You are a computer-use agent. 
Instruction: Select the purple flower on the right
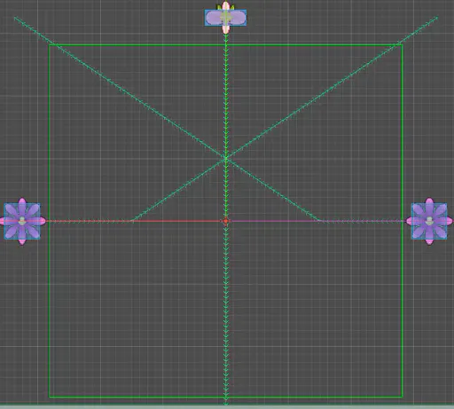coord(429,221)
